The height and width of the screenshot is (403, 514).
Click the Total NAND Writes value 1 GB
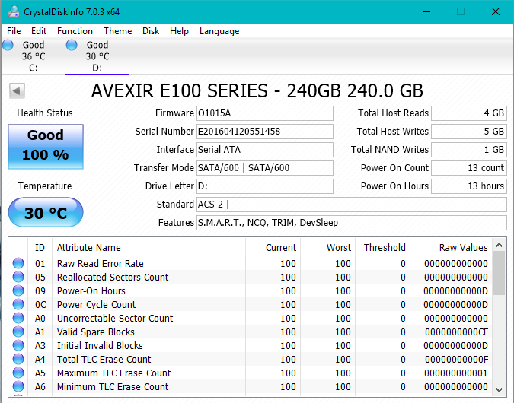[x=469, y=150]
